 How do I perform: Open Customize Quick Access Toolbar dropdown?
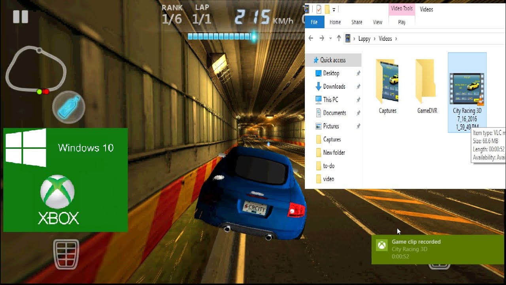pos(334,9)
